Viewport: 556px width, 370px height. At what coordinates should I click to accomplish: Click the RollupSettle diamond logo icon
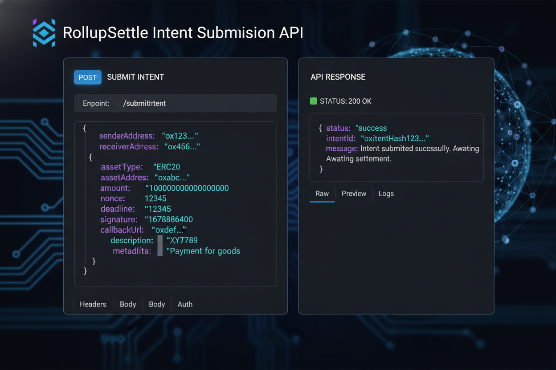click(43, 32)
